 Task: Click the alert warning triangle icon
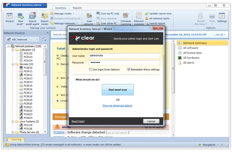[57, 127]
